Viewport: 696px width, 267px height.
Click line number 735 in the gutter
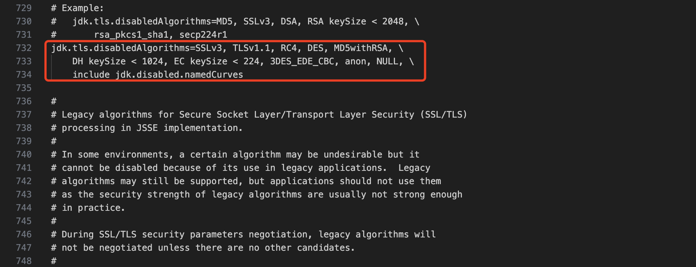(x=24, y=88)
